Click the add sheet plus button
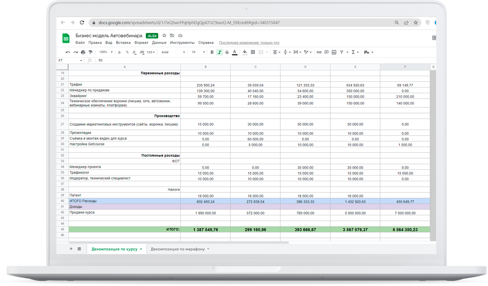This screenshot has height=286, width=488. tap(71, 249)
